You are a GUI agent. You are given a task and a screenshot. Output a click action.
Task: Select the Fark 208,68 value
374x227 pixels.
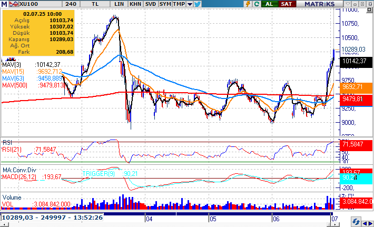coord(65,52)
